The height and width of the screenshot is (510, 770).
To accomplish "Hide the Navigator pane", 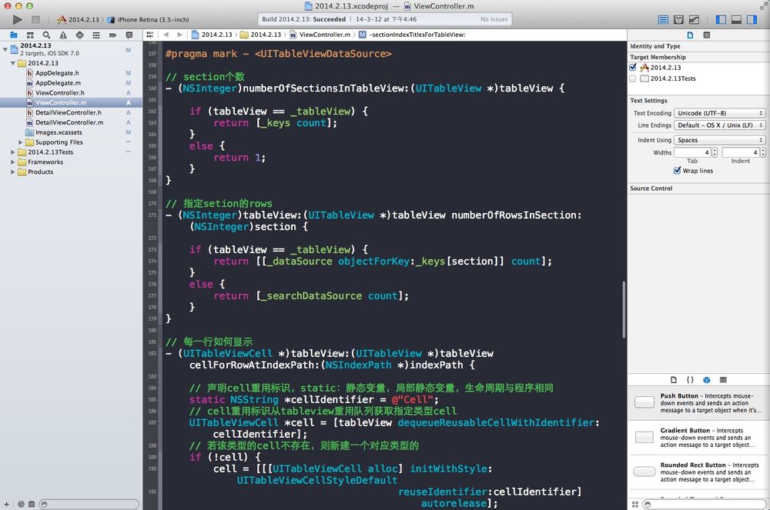I will click(x=721, y=20).
